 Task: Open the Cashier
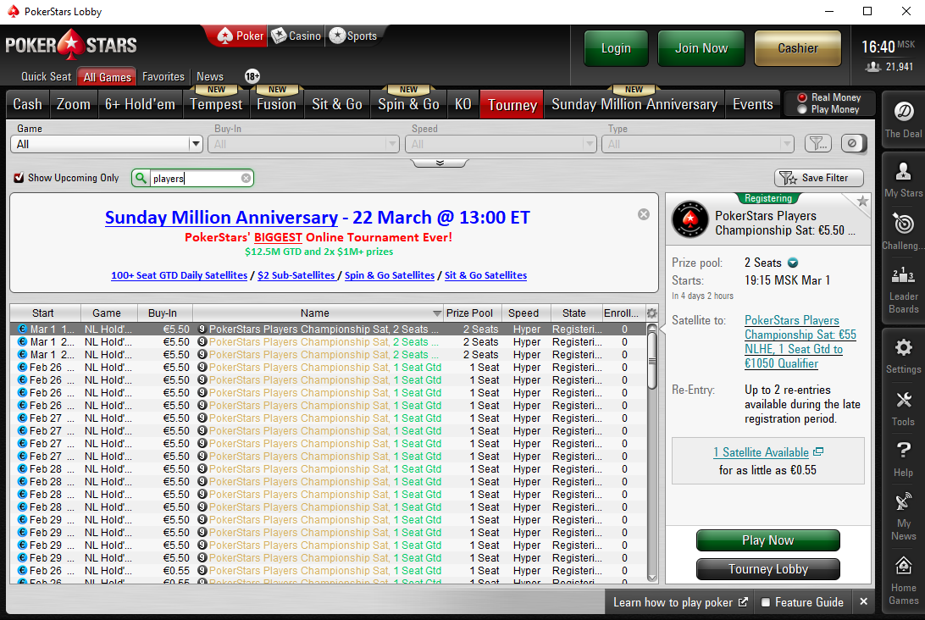(x=798, y=48)
